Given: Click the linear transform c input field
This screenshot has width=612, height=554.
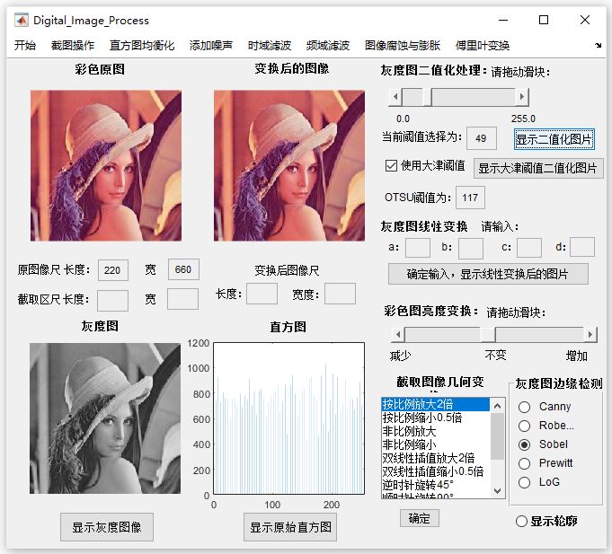Looking at the screenshot, I should (528, 248).
